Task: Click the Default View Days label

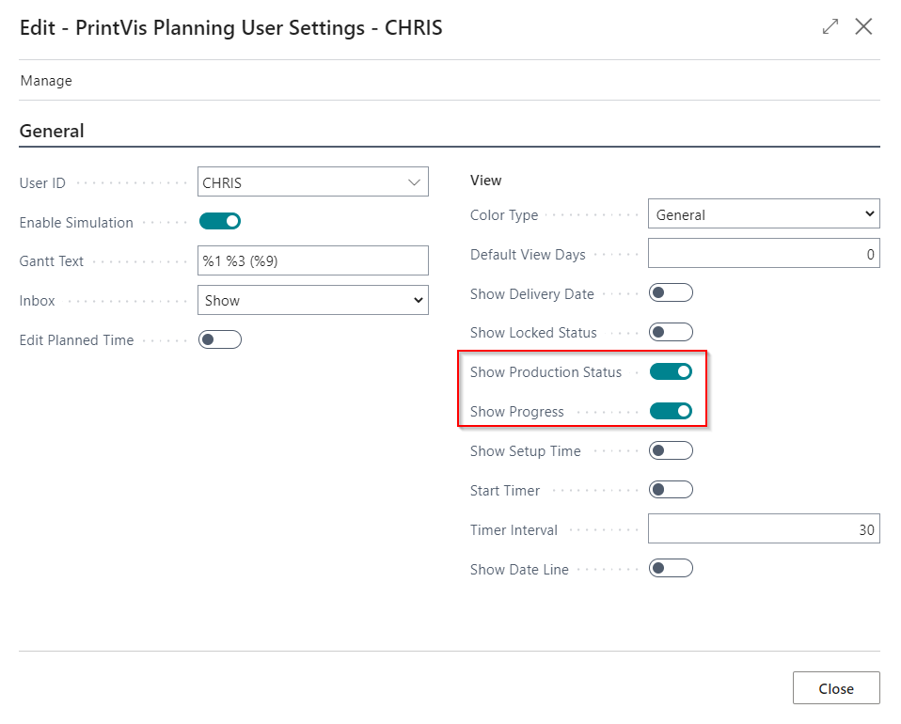Action: [528, 255]
